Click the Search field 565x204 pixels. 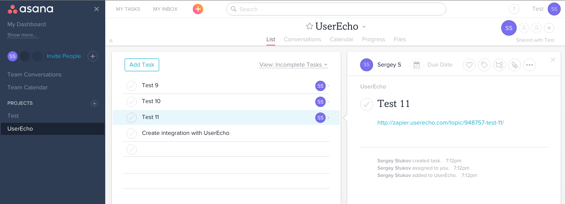coord(336,9)
